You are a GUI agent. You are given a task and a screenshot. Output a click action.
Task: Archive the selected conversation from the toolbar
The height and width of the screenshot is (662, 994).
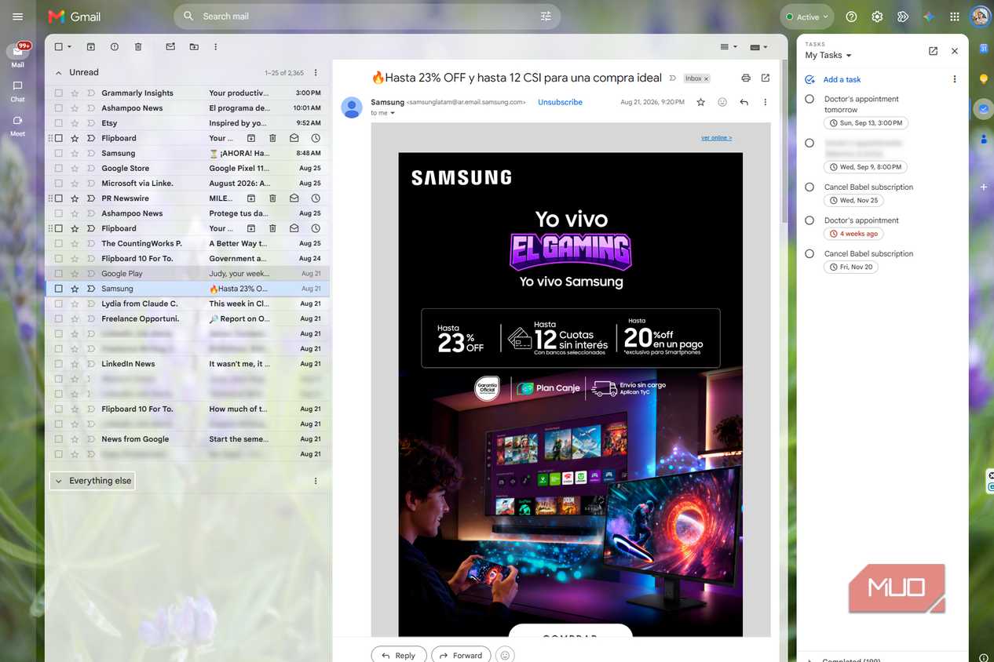coord(91,47)
